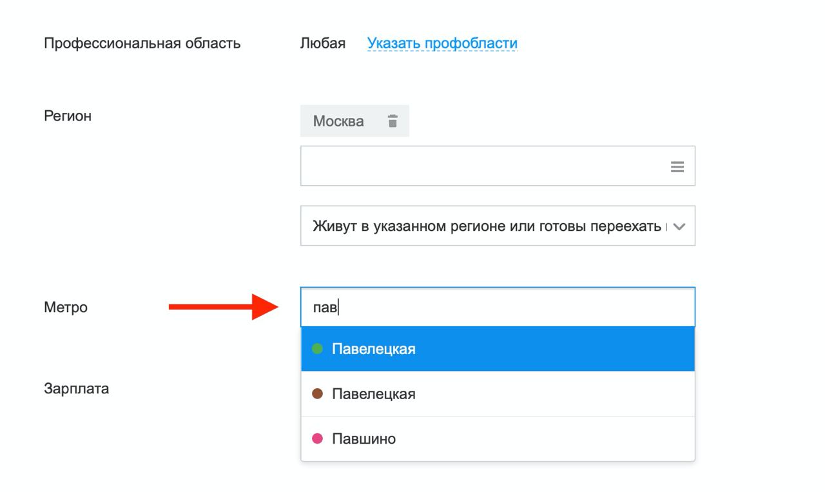Click the Профессиональная область label
The height and width of the screenshot is (492, 825).
(142, 44)
